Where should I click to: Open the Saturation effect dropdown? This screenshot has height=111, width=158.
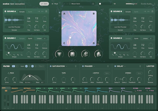tap(67, 66)
